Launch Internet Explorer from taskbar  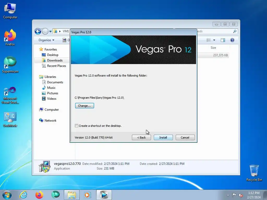click(x=23, y=195)
